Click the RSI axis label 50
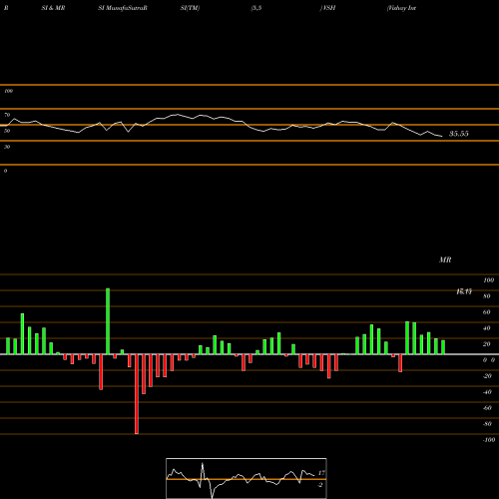The width and height of the screenshot is (499, 499). click(x=7, y=131)
